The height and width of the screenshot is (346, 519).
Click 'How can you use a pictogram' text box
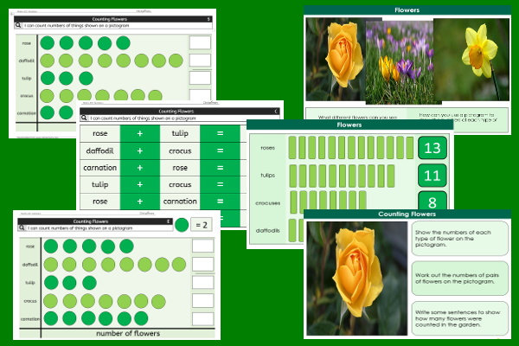coord(458,118)
